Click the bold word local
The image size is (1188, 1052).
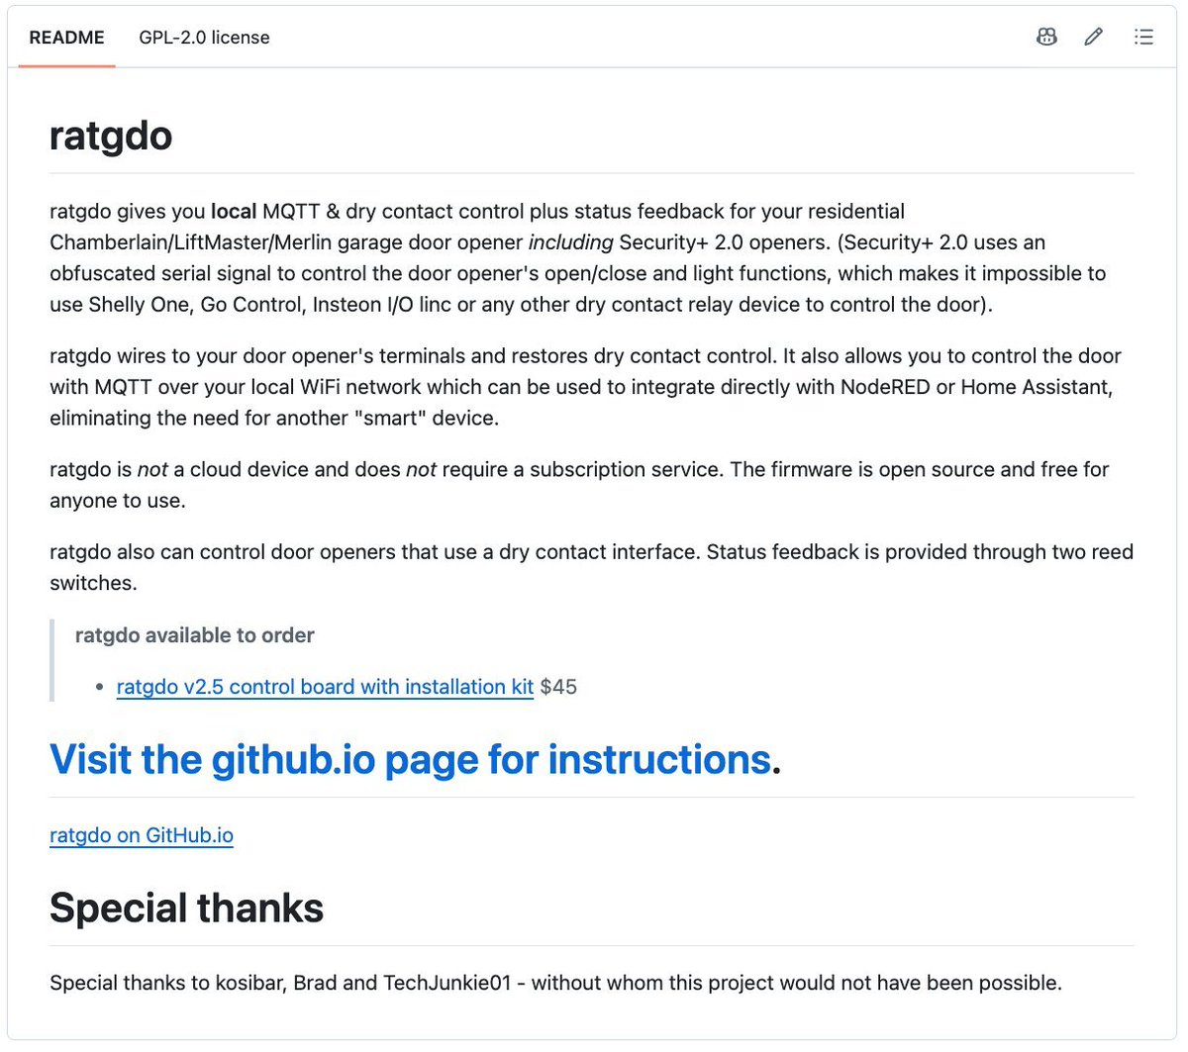pos(234,211)
